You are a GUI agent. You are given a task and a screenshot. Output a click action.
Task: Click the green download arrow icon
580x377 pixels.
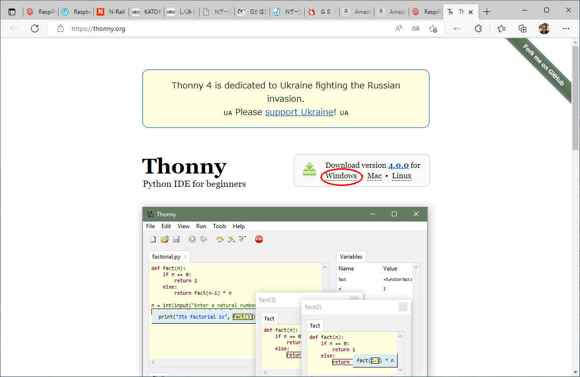(310, 169)
